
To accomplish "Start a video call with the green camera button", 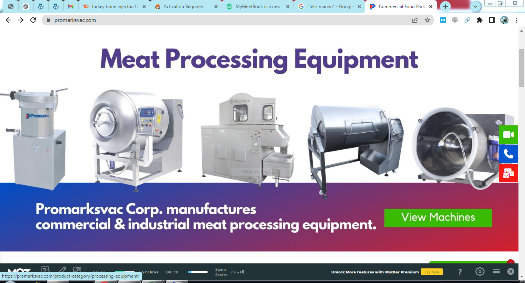I will 508,135.
